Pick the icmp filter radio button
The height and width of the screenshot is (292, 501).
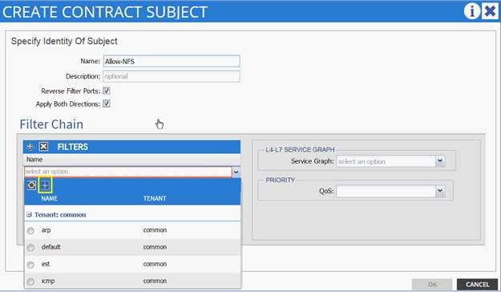click(30, 282)
